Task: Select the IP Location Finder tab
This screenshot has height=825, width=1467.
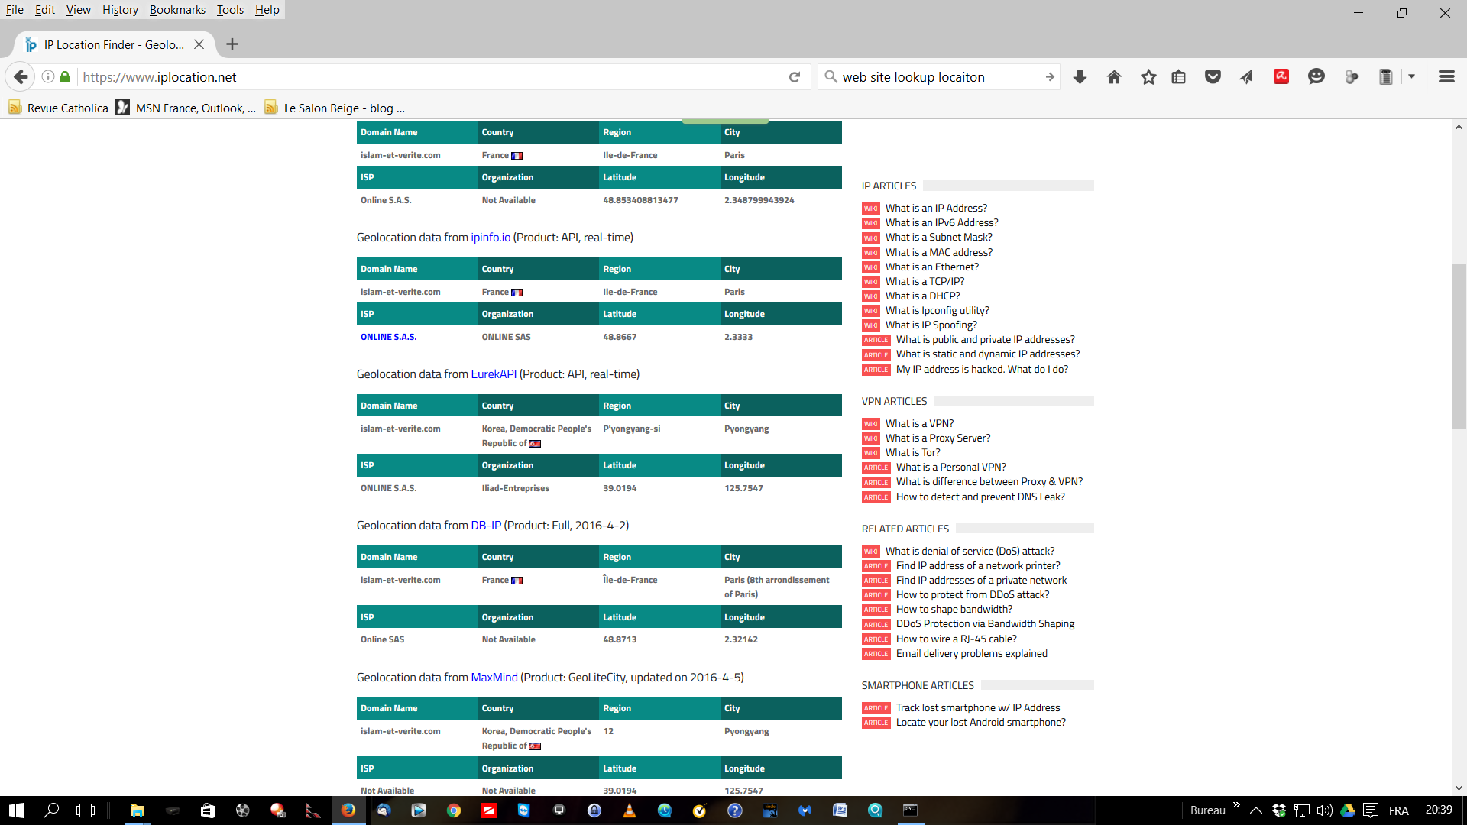Action: (x=114, y=44)
